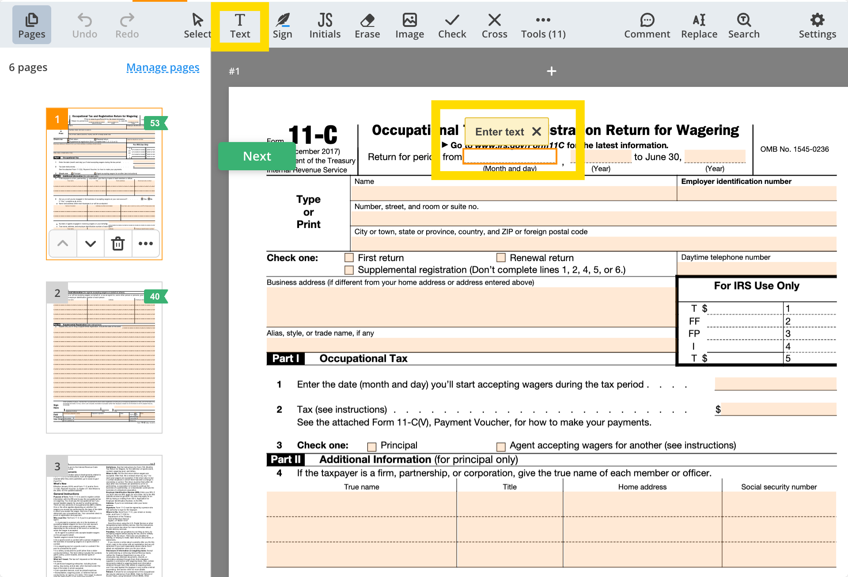Click the Employer identification number field
The width and height of the screenshot is (848, 577).
click(757, 194)
